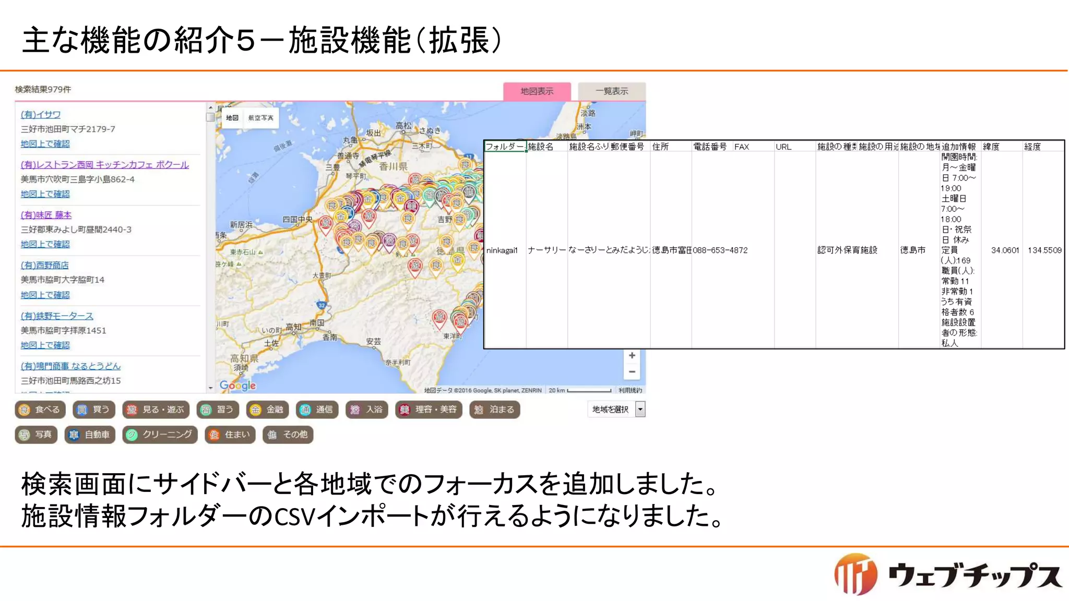Select the 写真 category filter
The width and height of the screenshot is (1069, 601).
[36, 435]
